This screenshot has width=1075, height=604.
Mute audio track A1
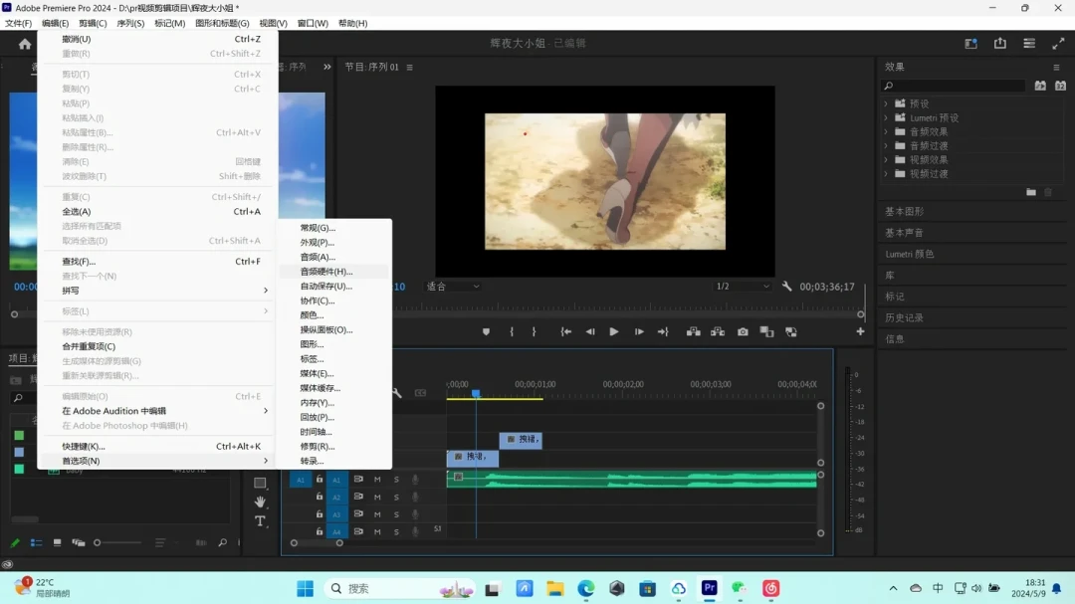[x=377, y=480]
